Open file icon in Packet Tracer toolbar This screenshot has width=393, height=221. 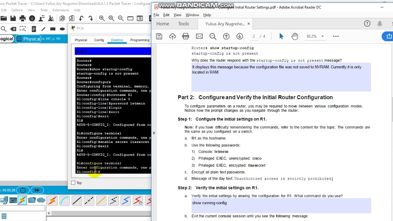[4, 18]
